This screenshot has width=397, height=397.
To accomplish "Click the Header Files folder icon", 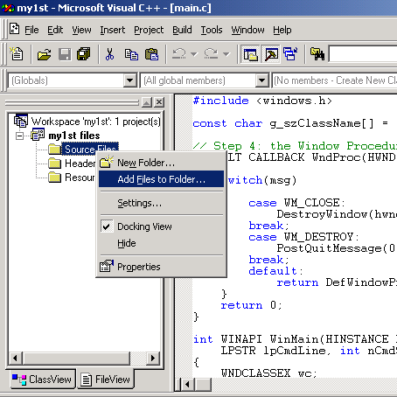I will [54, 164].
